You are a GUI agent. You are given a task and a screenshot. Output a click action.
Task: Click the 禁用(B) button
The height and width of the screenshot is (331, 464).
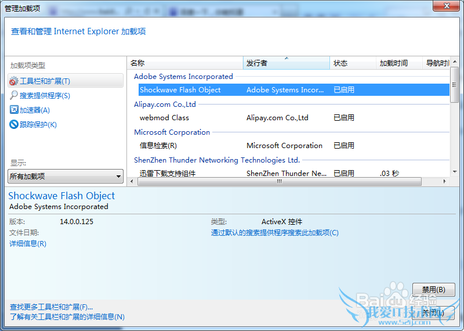click(x=433, y=289)
